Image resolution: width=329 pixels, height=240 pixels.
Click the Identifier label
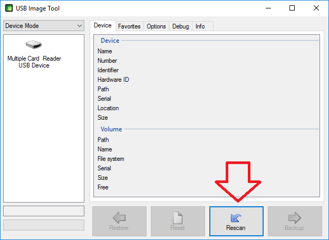(x=108, y=70)
